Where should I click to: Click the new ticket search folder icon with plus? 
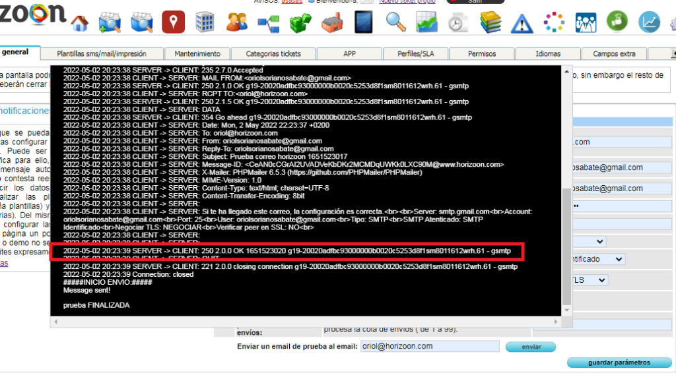[x=110, y=22]
